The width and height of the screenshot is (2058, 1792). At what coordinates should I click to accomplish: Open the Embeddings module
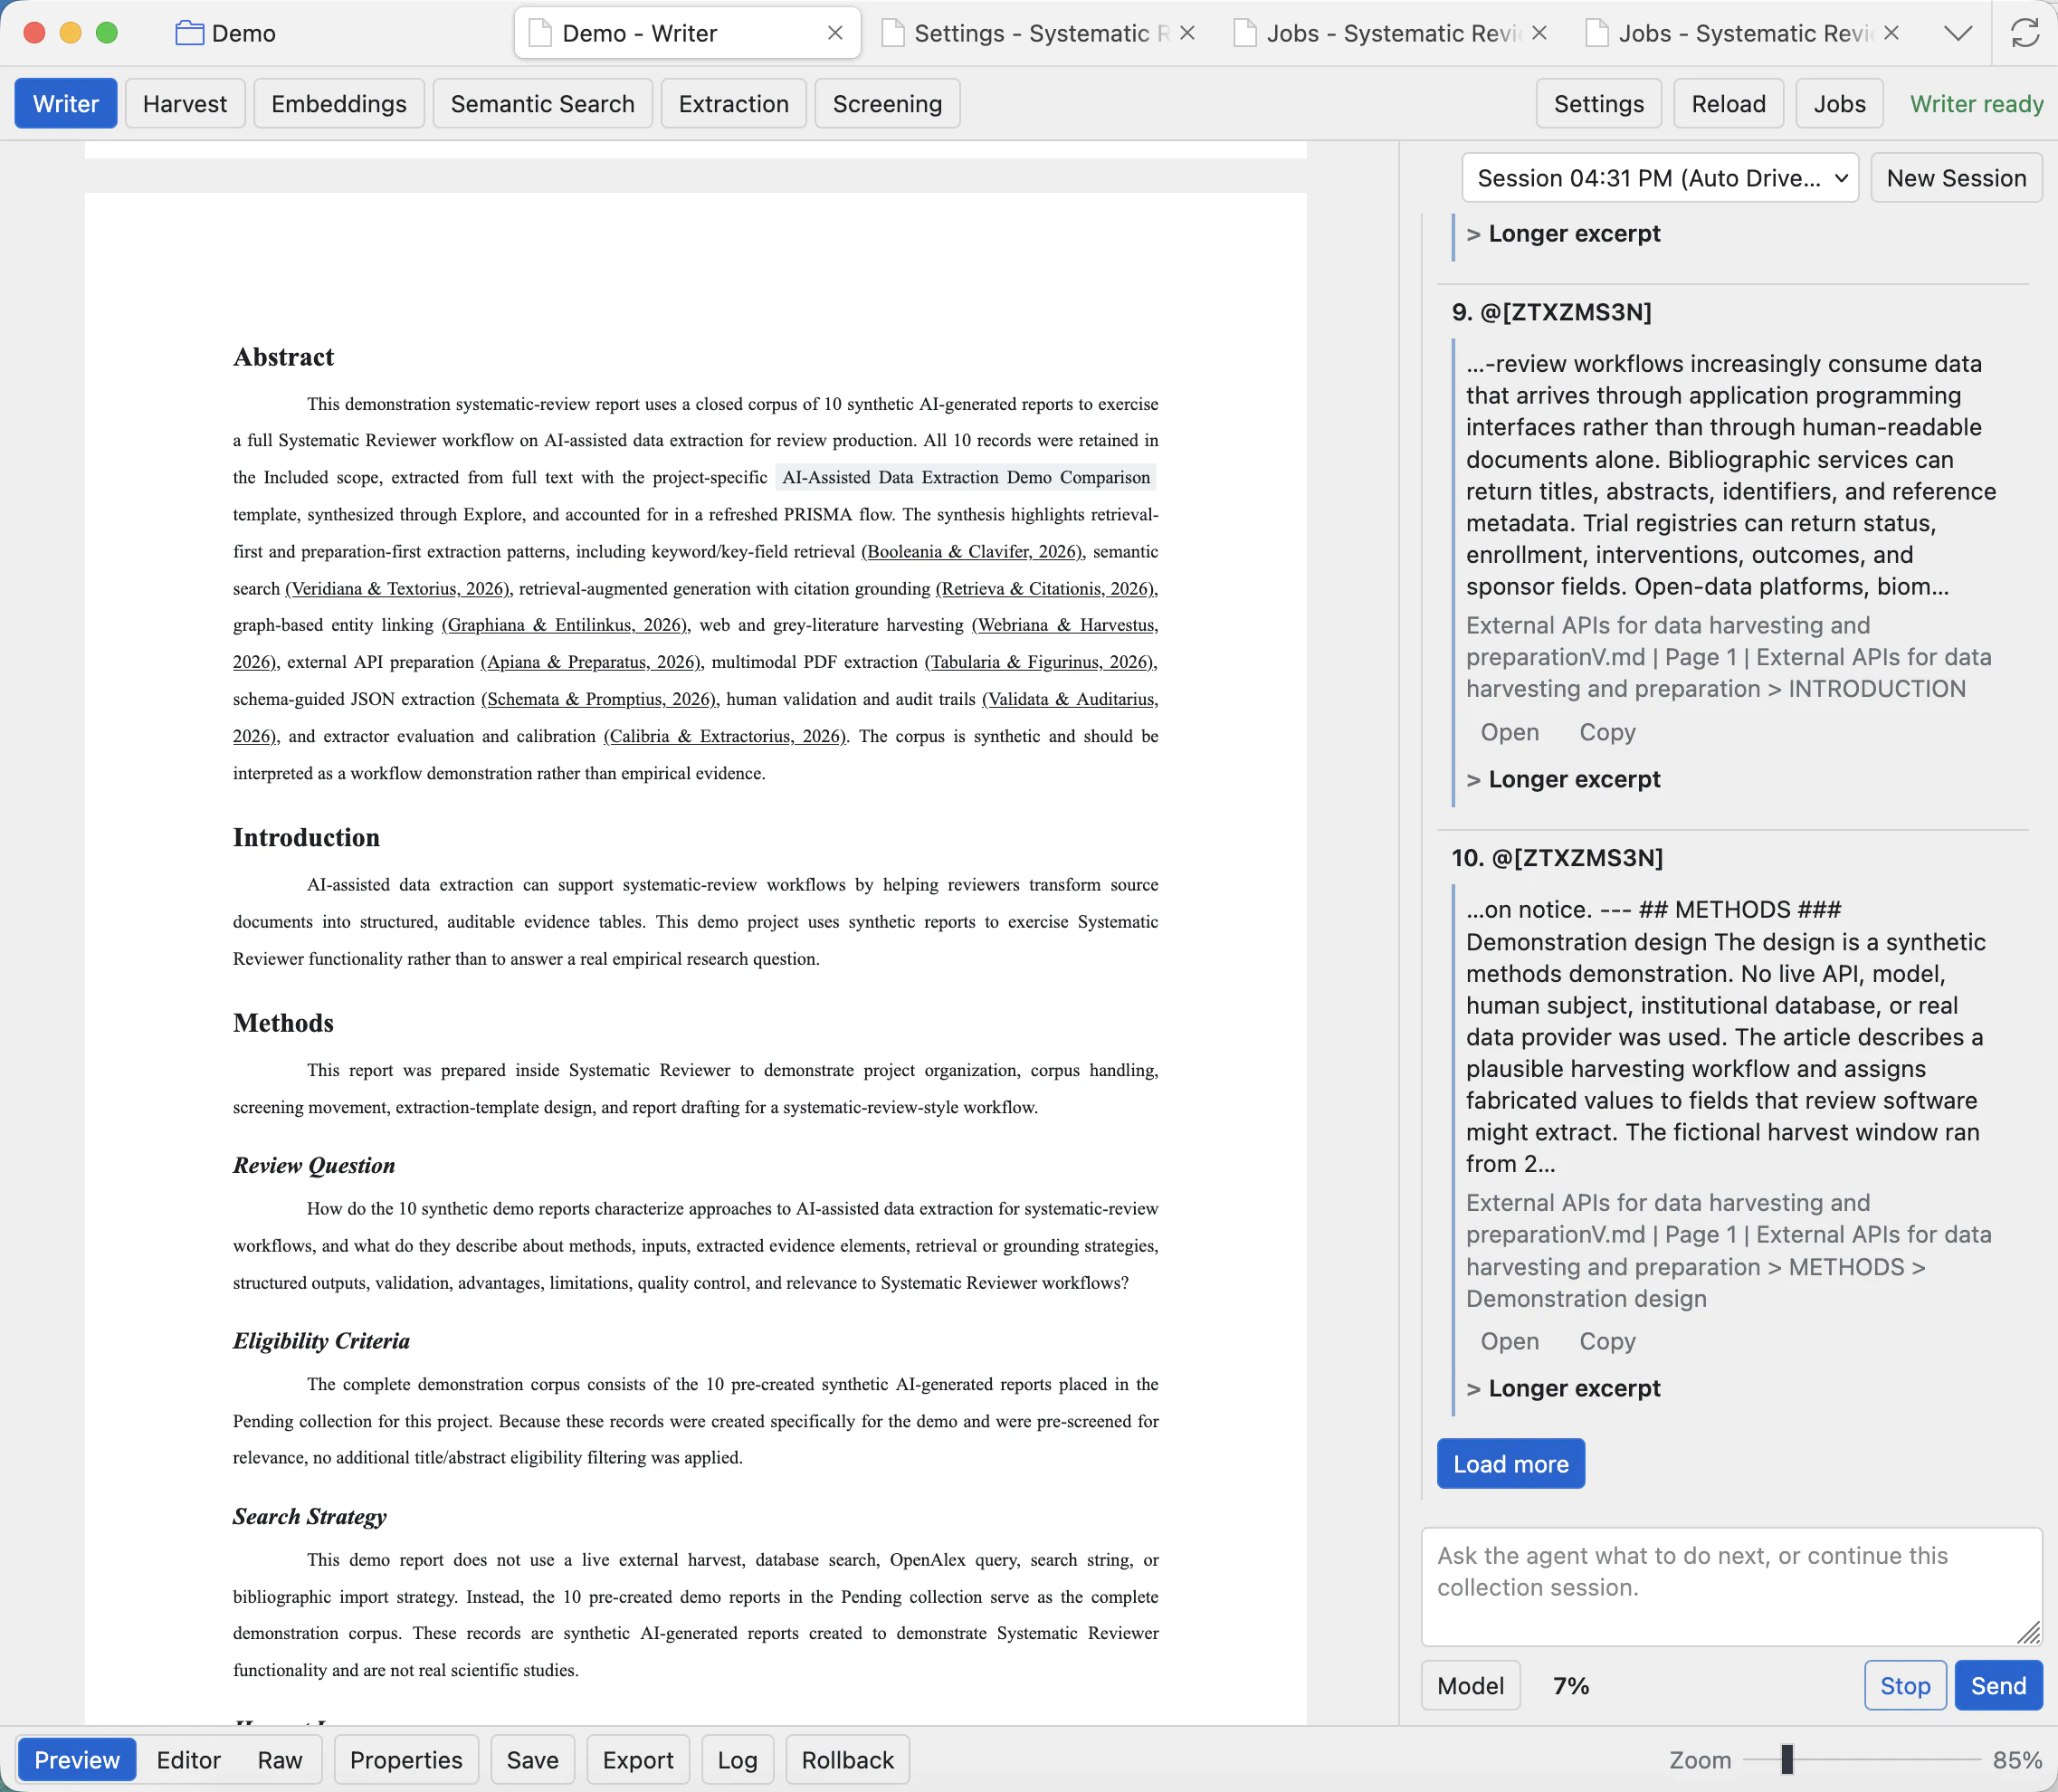pyautogui.click(x=339, y=104)
